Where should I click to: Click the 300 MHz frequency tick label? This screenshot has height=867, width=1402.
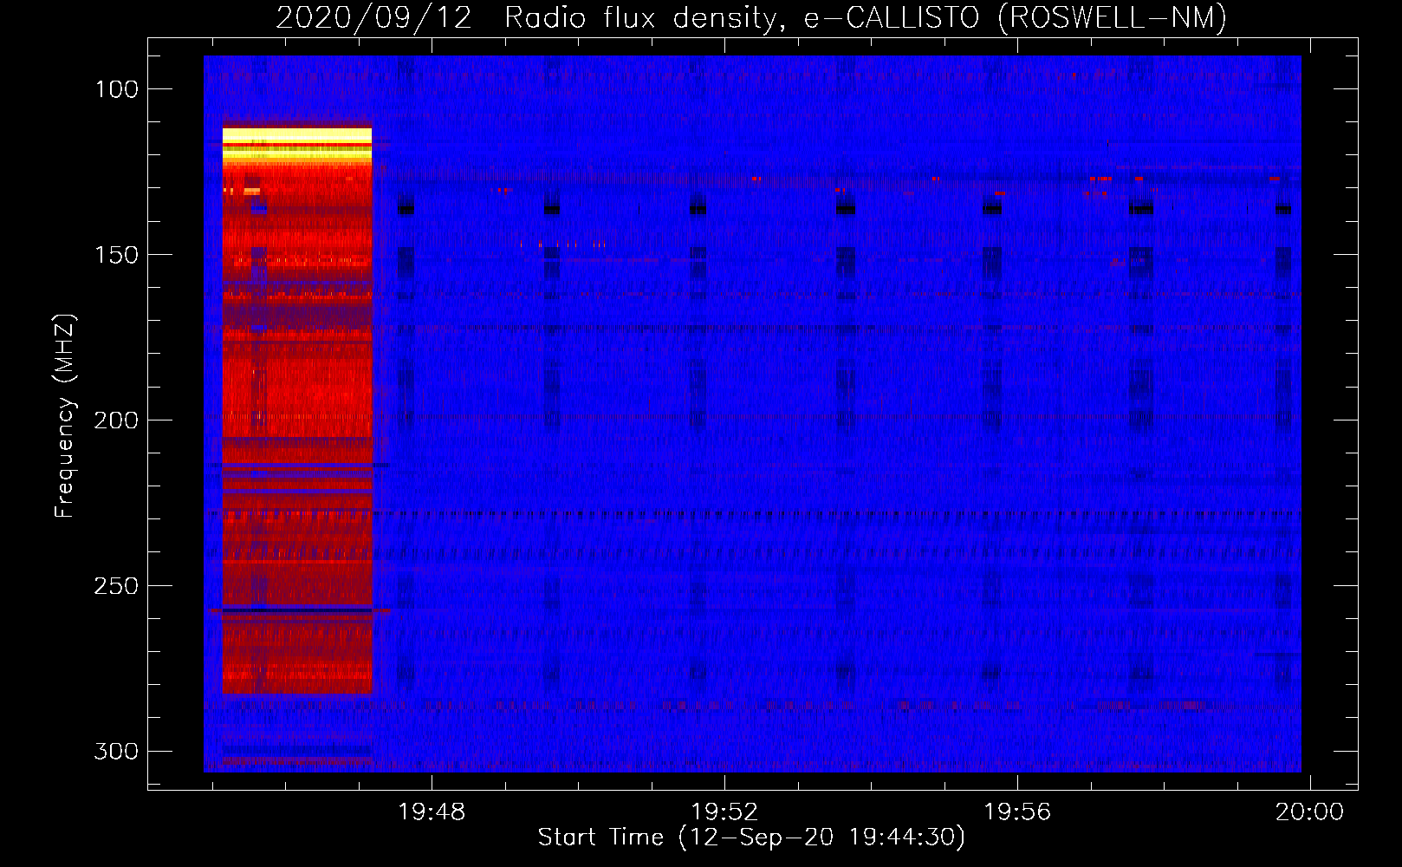tap(116, 751)
